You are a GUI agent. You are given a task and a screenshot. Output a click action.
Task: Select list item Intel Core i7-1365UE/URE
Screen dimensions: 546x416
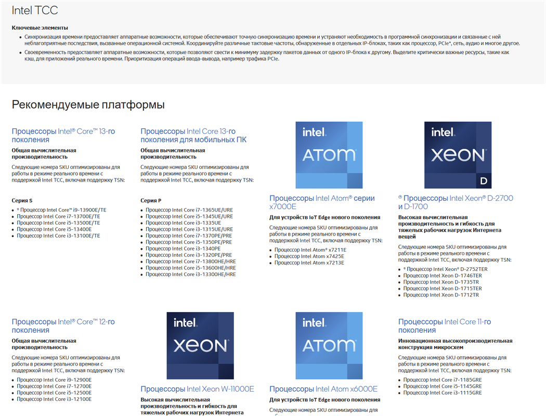189,210
